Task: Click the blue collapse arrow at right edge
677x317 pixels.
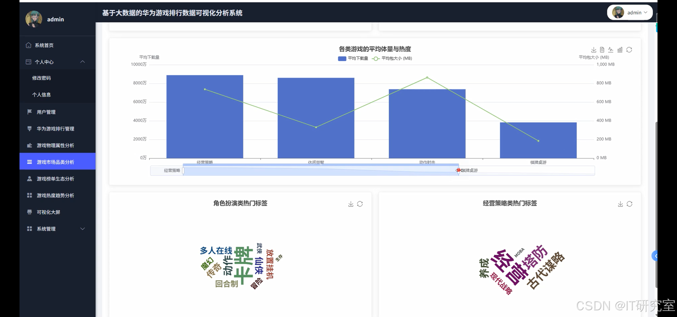Action: pos(655,256)
